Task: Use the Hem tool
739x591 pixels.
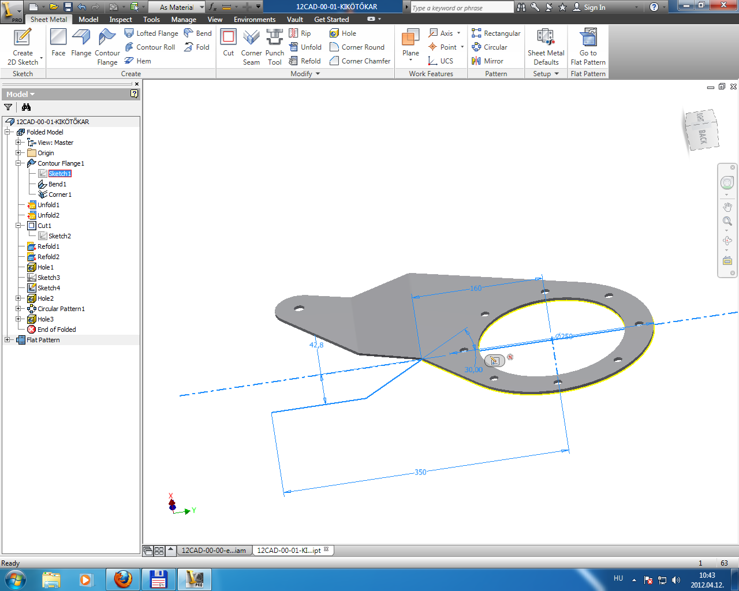Action: click(138, 61)
